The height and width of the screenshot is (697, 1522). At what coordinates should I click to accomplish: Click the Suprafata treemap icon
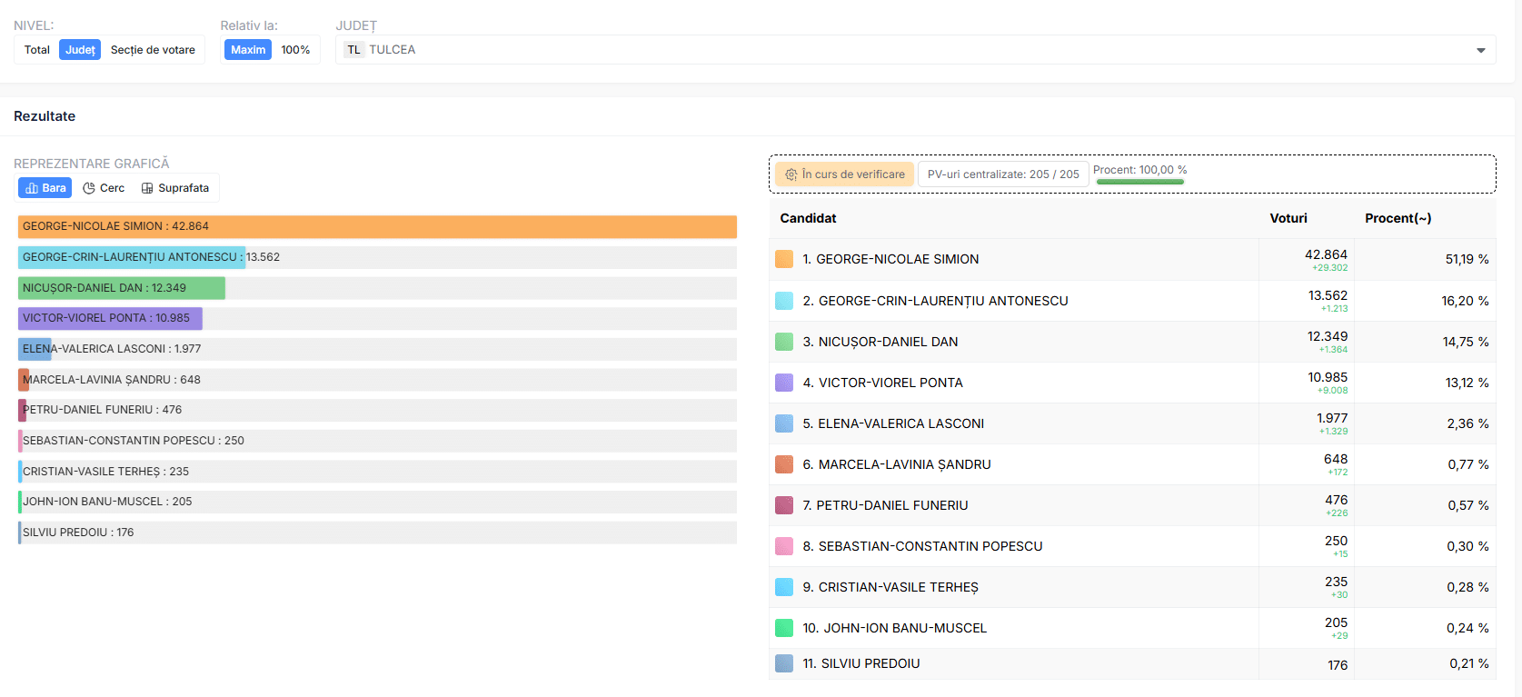click(147, 188)
